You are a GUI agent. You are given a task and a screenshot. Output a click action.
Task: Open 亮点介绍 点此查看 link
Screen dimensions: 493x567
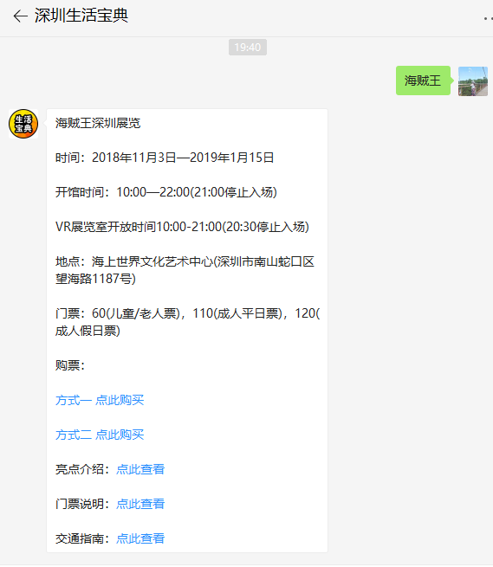click(x=140, y=469)
